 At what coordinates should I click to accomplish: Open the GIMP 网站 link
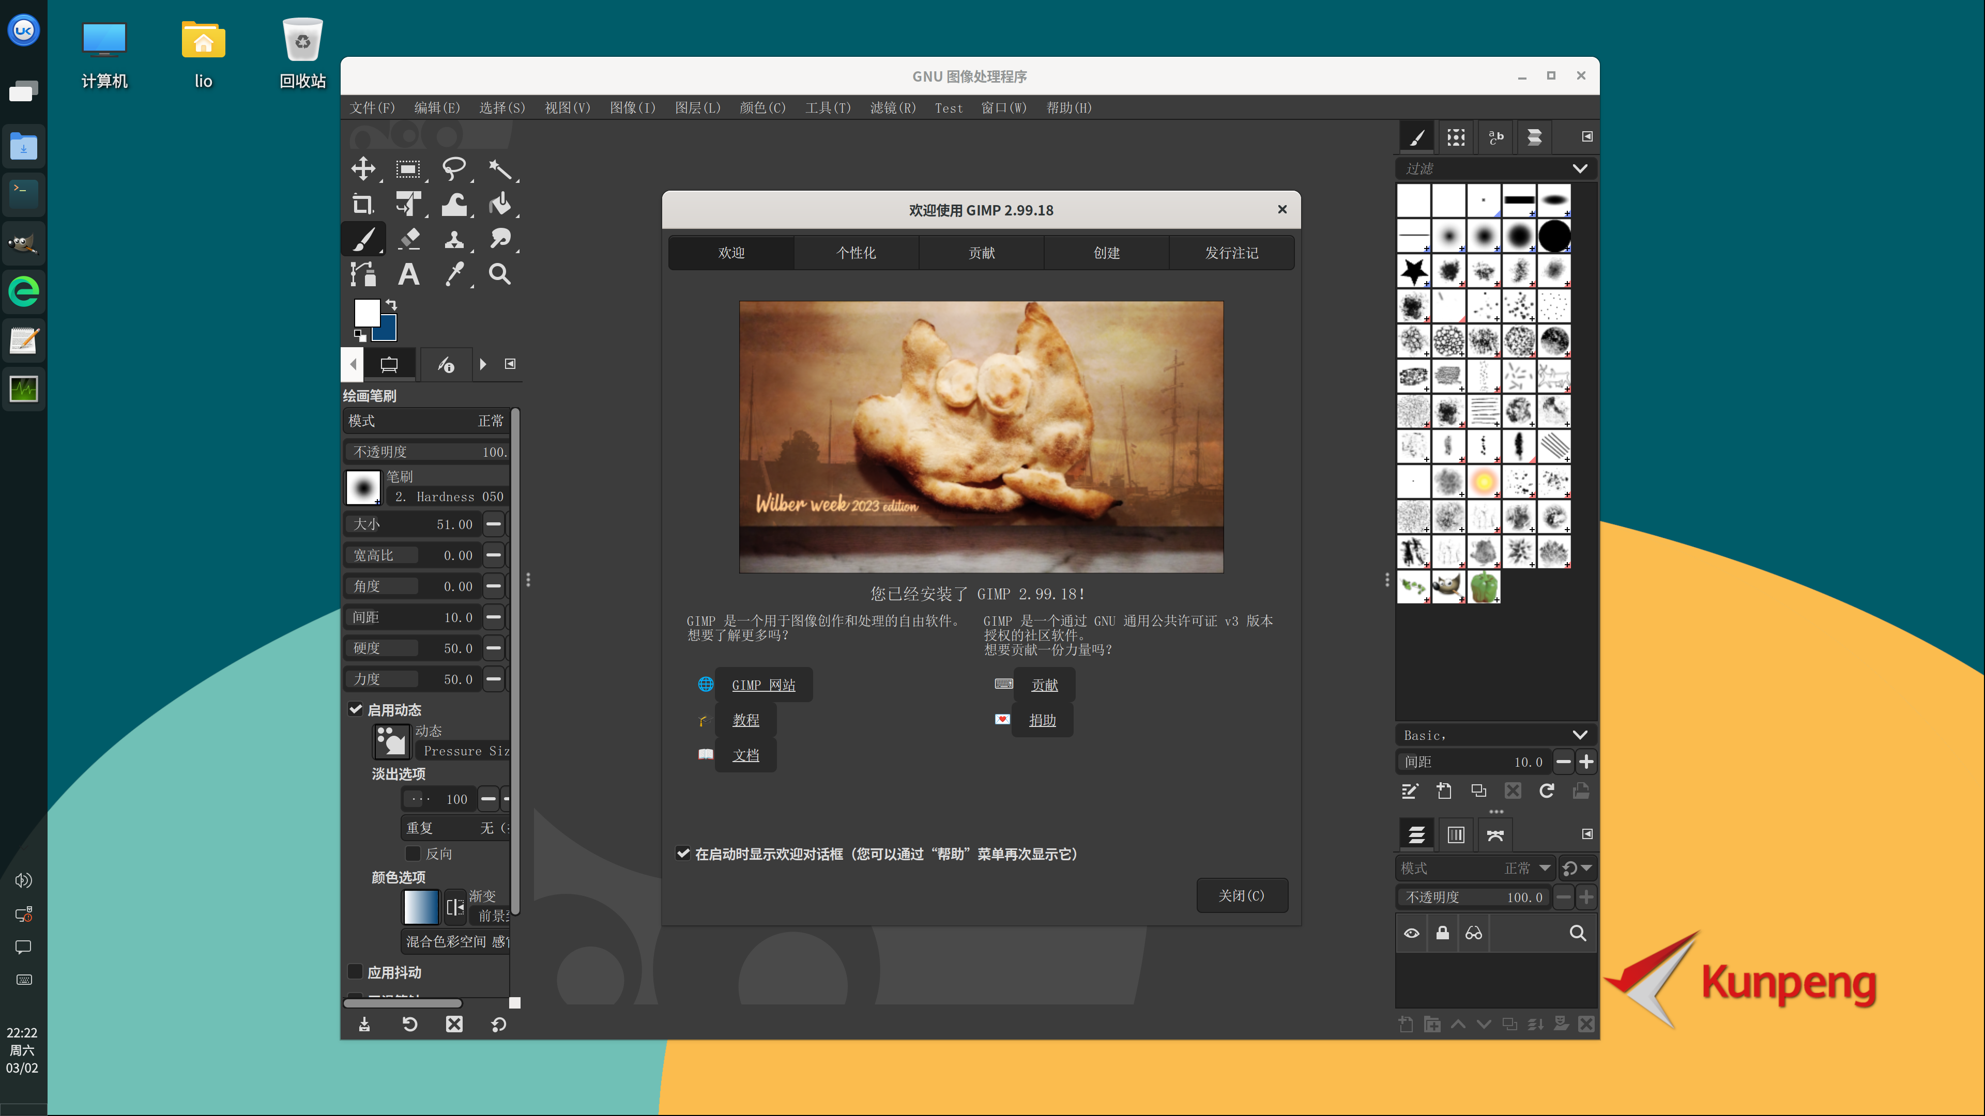(763, 685)
